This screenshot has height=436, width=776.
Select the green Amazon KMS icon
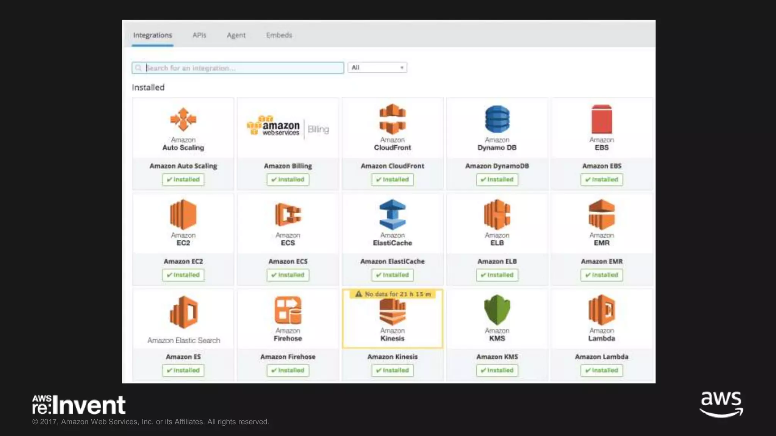tap(497, 310)
